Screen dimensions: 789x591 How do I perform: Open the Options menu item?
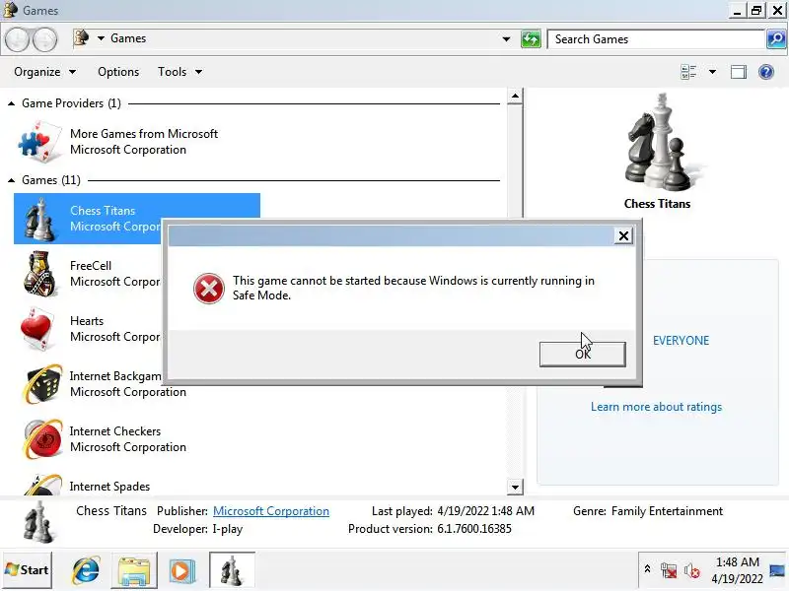(118, 72)
